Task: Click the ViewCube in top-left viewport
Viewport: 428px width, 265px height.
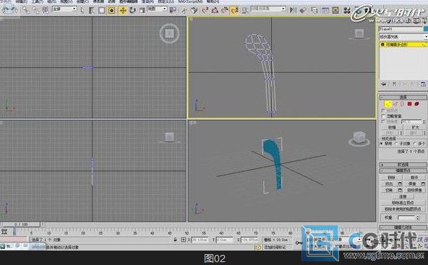Action: tap(169, 33)
